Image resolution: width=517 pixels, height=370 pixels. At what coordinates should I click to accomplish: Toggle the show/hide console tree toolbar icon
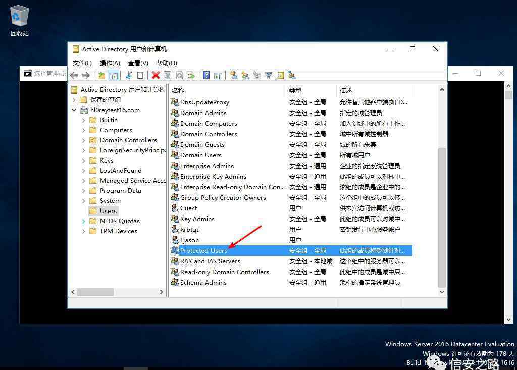pyautogui.click(x=114, y=76)
